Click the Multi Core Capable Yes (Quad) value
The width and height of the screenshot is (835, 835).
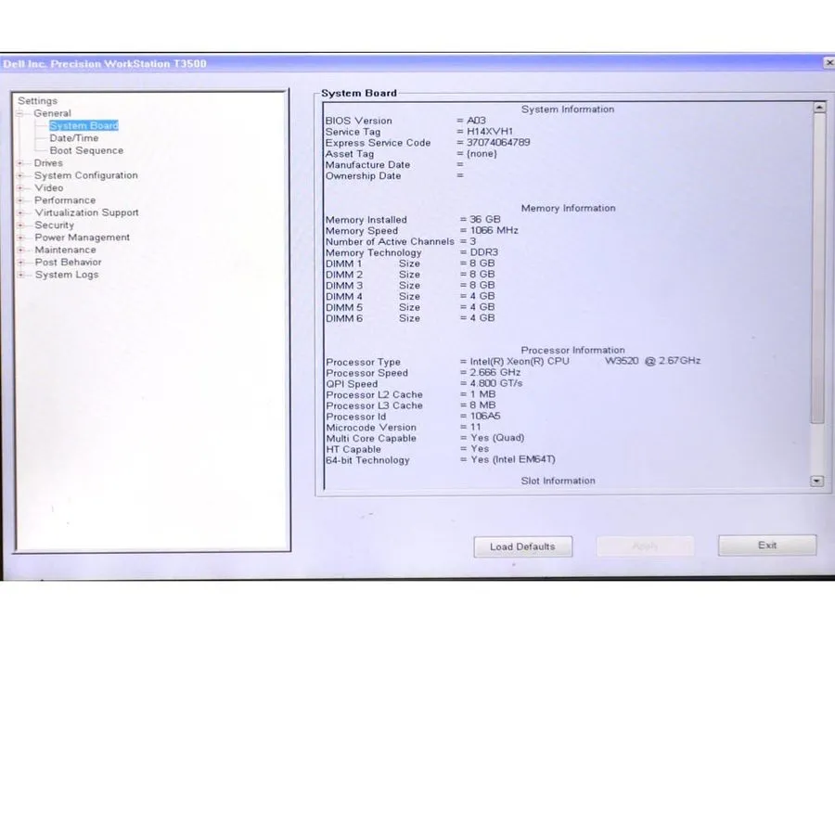point(497,438)
